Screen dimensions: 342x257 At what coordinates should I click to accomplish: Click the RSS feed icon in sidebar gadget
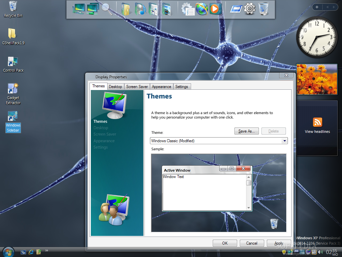pyautogui.click(x=317, y=122)
